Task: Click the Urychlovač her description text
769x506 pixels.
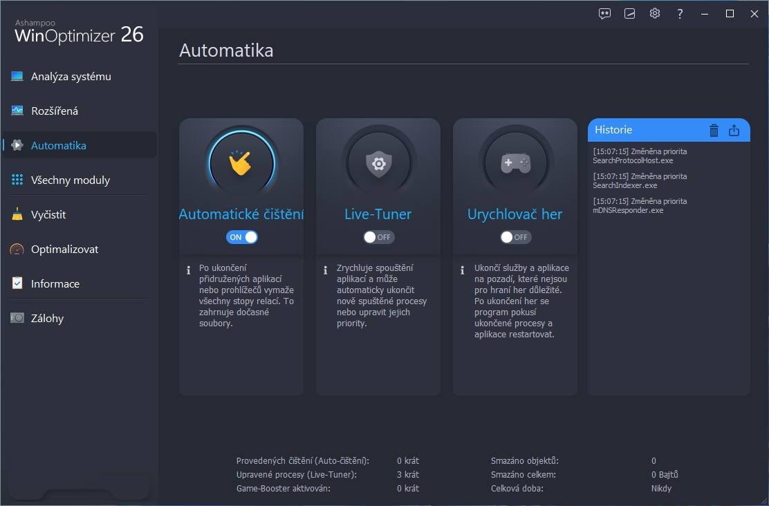Action: (x=522, y=301)
